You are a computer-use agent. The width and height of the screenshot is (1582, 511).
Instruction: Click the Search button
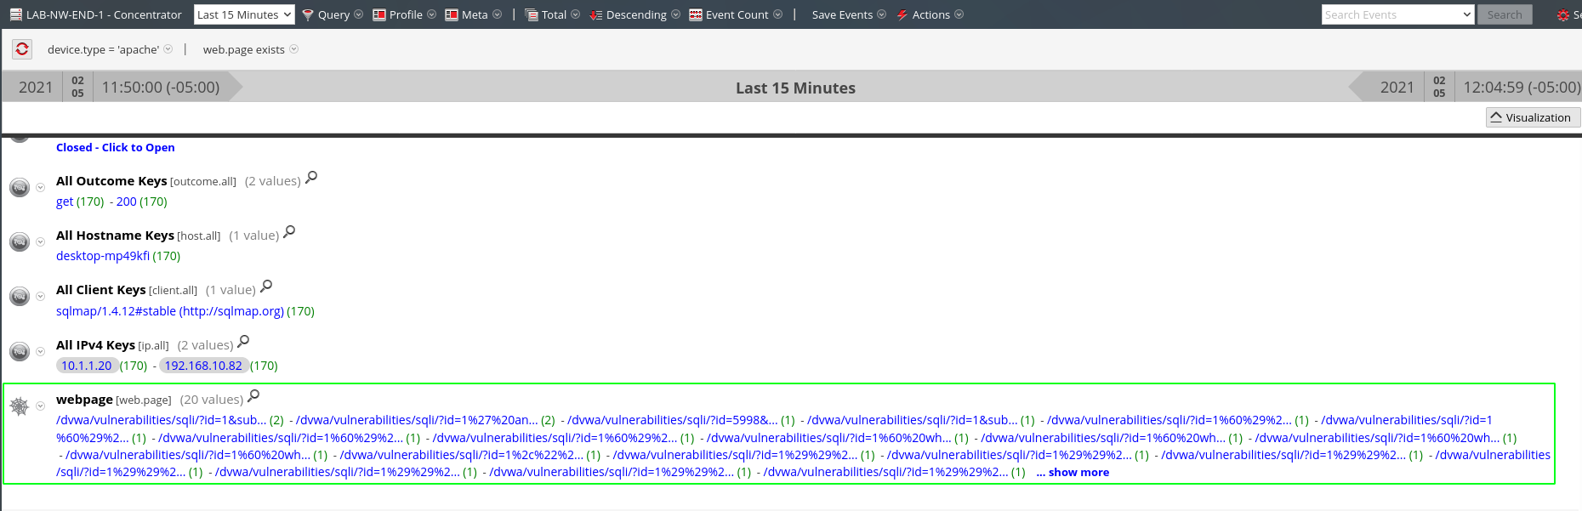click(x=1505, y=14)
